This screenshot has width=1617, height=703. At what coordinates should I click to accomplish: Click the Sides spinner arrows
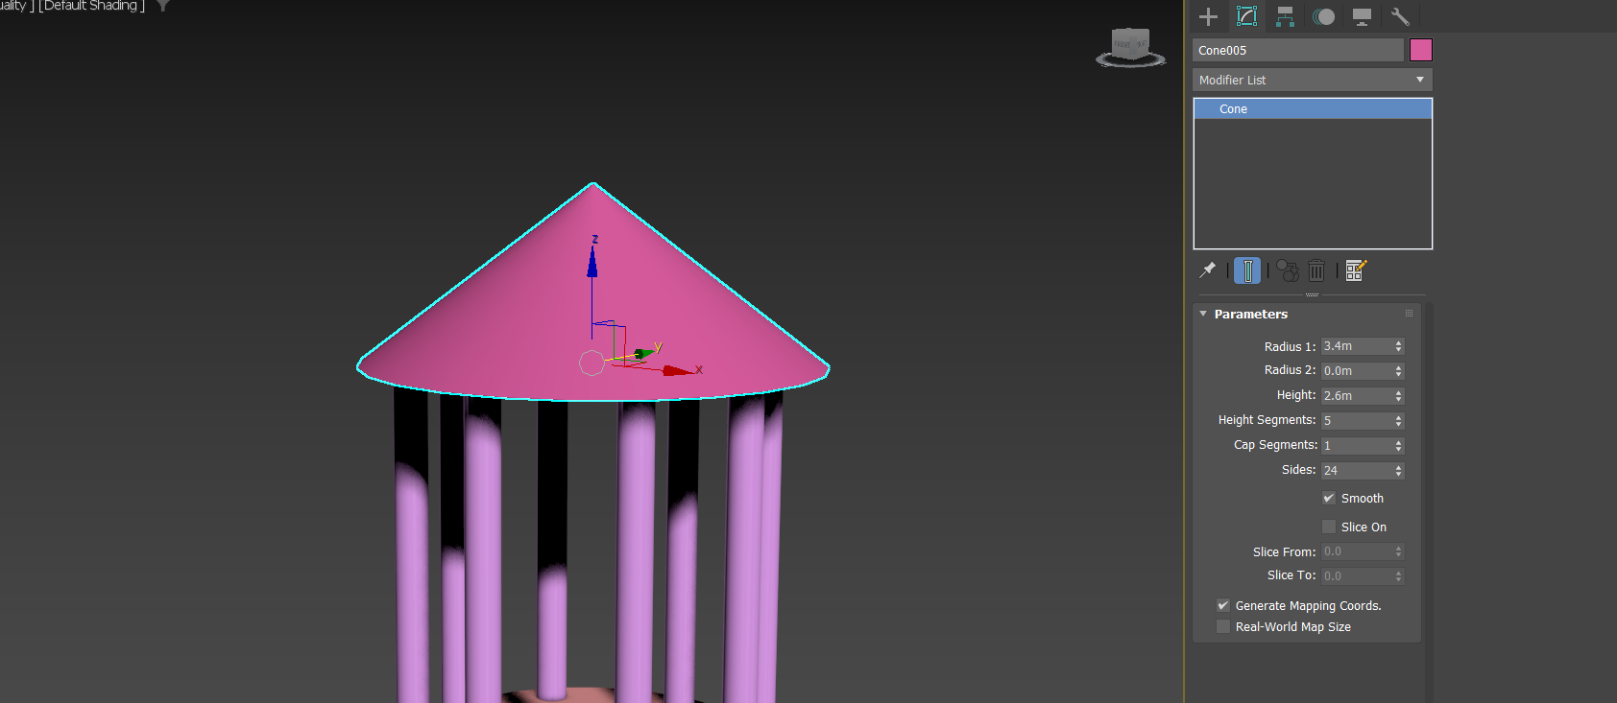pos(1399,471)
